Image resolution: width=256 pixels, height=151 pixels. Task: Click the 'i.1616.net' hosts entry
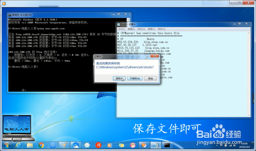click(150, 45)
